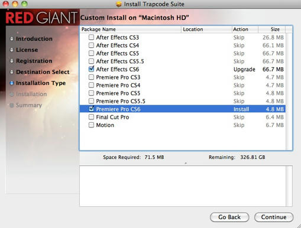Click the yellow minimize window button
The height and width of the screenshot is (228, 301).
click(15, 4)
